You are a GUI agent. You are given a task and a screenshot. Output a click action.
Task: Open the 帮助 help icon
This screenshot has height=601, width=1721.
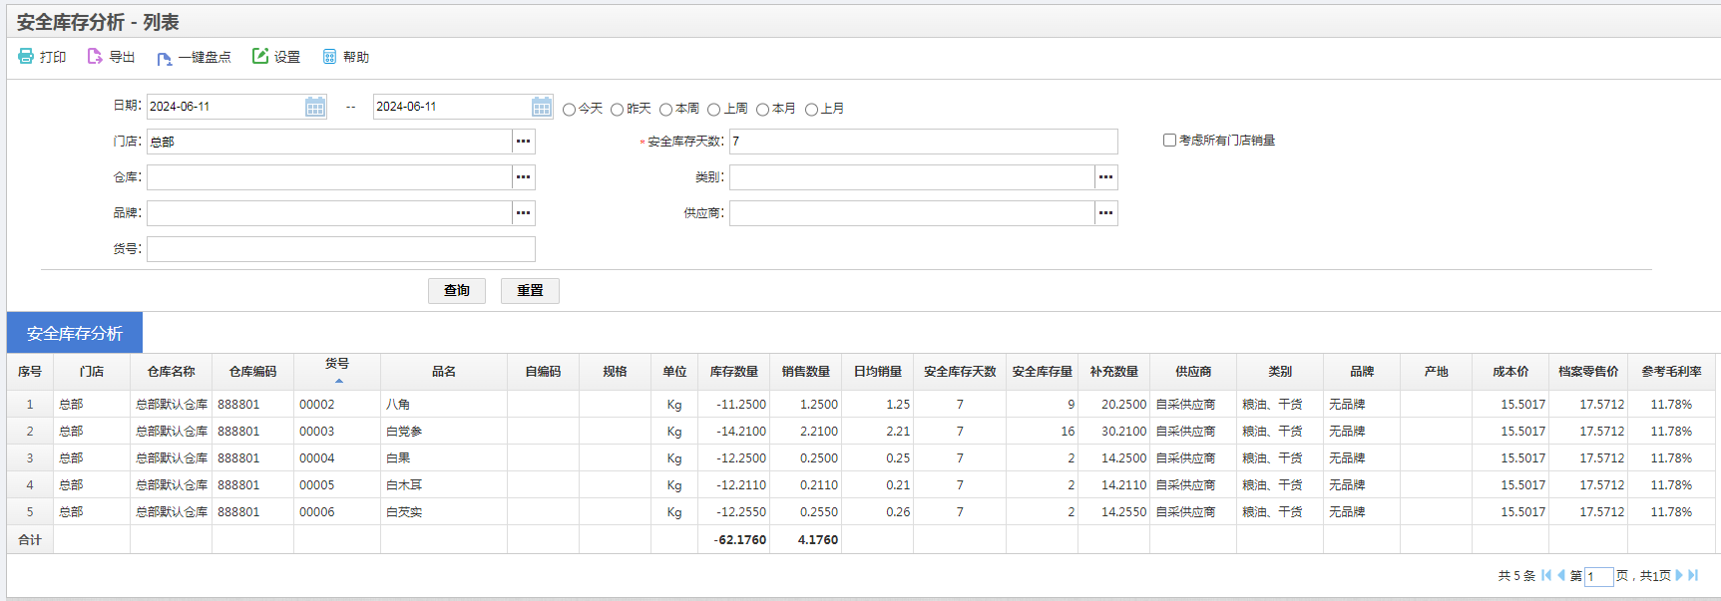point(329,57)
